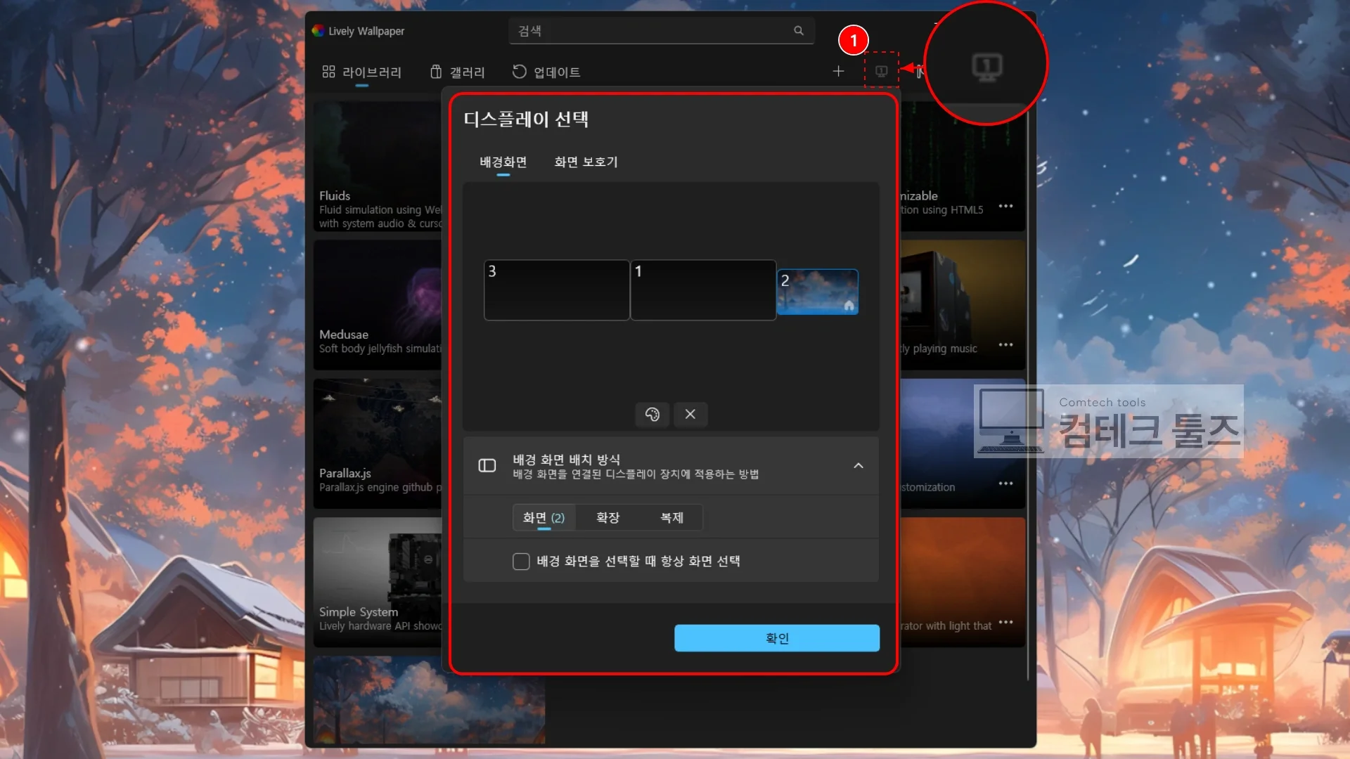Open the Medusae wallpaper card

point(378,305)
